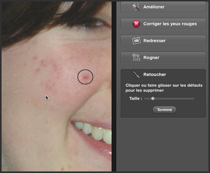Click the Améliorer button label
The width and height of the screenshot is (210, 173).
point(154,7)
